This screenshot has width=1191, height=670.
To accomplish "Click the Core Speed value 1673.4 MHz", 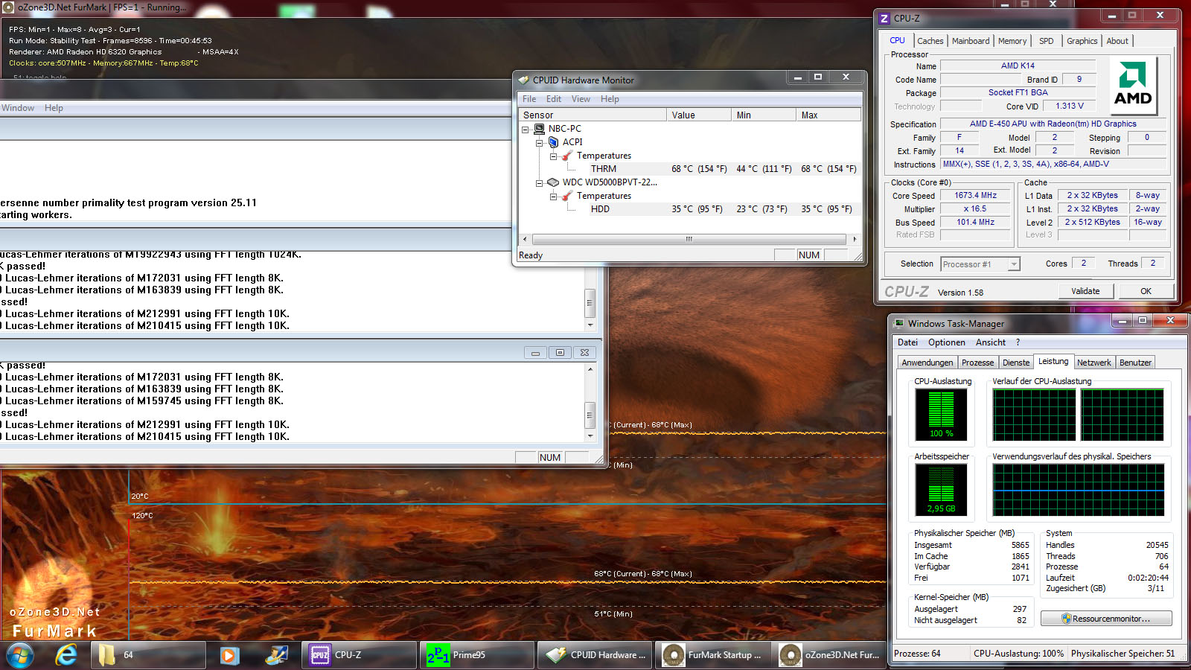I will pos(976,196).
